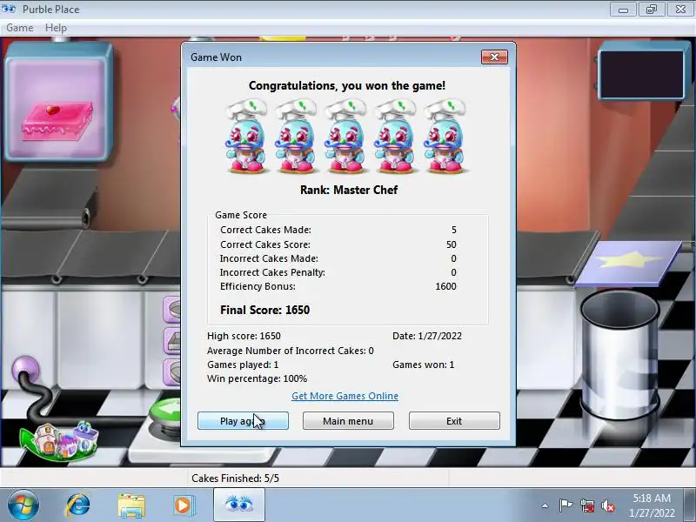Click the first chef Purble trophy
The height and width of the screenshot is (522, 696).
click(246, 137)
